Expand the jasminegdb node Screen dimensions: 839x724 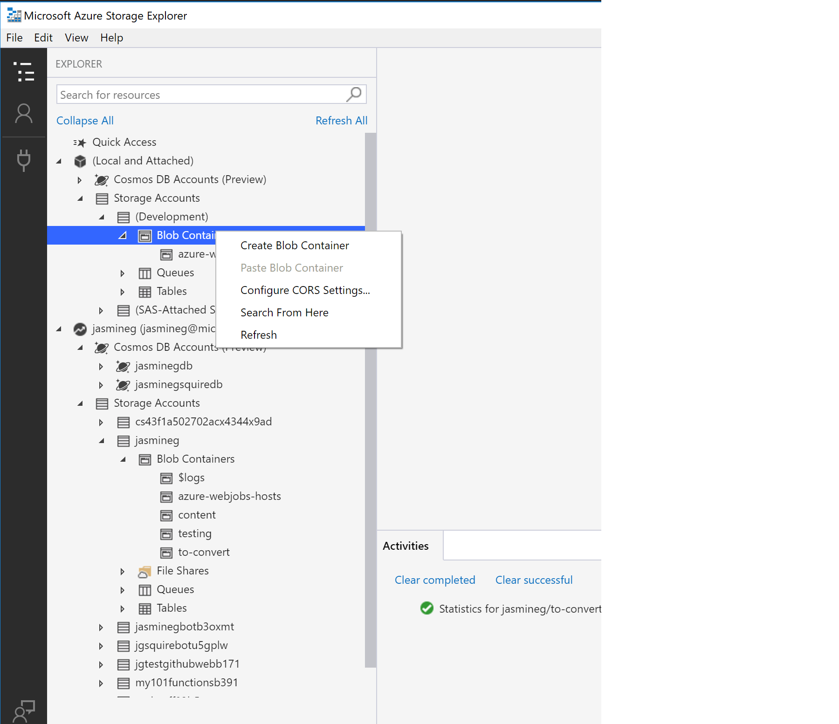(x=101, y=366)
